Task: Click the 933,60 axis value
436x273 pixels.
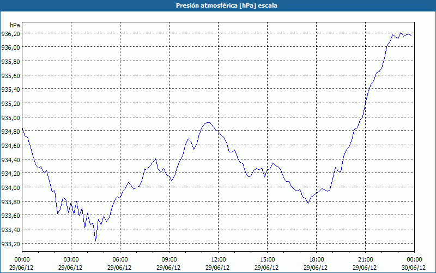Action: tap(10, 216)
